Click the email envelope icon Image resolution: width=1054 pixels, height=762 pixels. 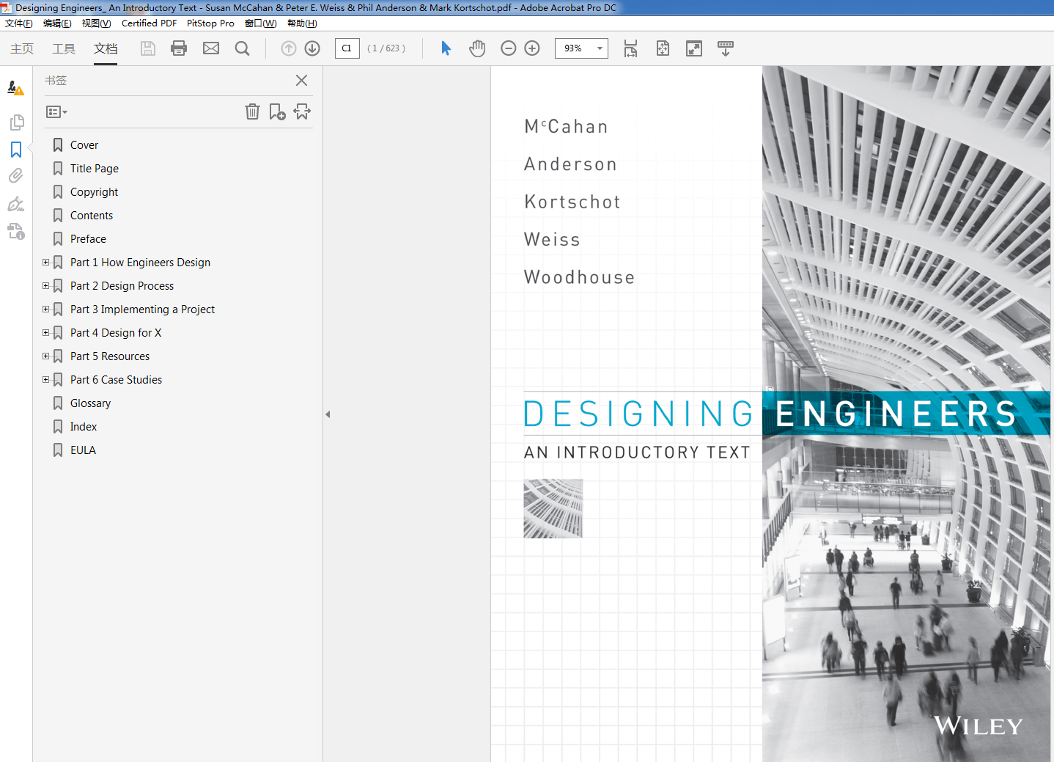pos(211,48)
